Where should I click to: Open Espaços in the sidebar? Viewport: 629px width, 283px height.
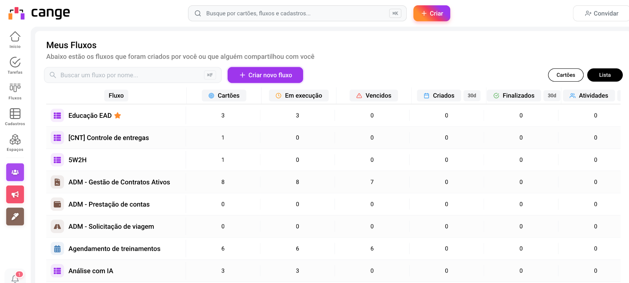pyautogui.click(x=15, y=143)
